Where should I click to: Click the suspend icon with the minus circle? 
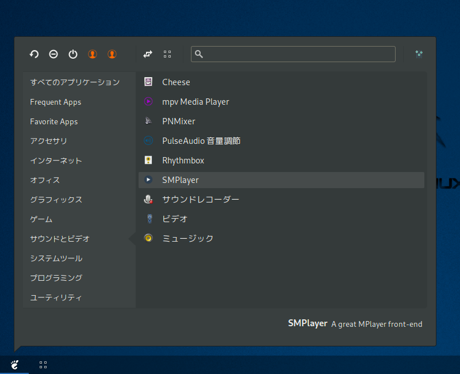[53, 54]
